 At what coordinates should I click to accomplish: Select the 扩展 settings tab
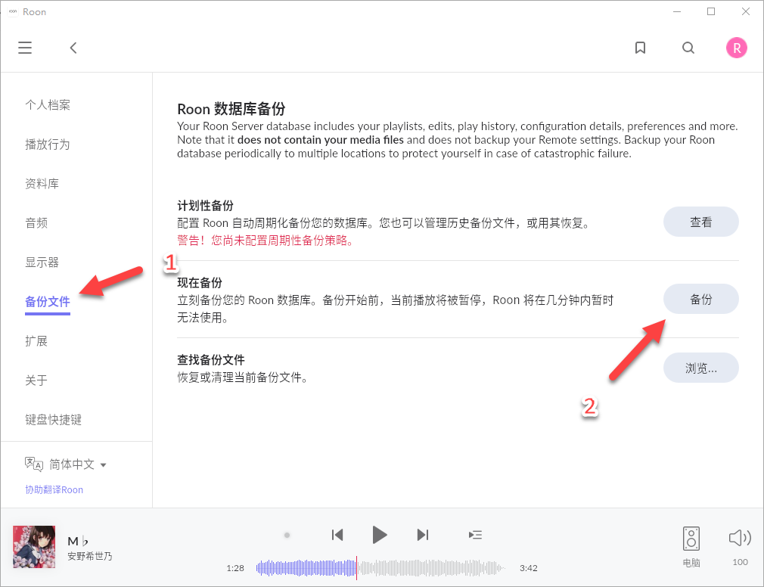36,341
